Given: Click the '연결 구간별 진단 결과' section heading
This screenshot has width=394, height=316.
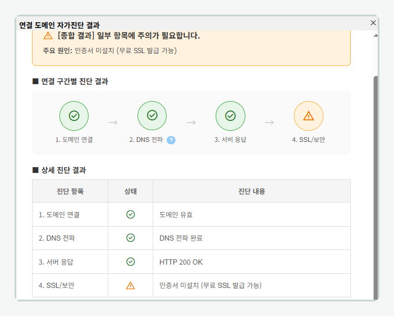Looking at the screenshot, I should point(71,81).
